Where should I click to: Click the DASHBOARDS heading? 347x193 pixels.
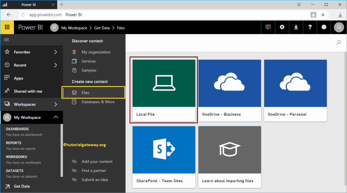[17, 129]
